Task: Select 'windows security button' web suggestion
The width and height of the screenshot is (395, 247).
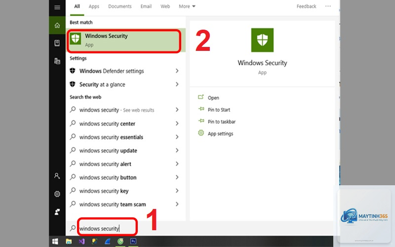Action: pos(126,177)
